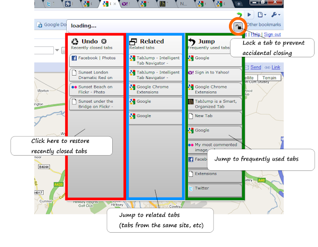This screenshot has width=318, height=247.
Task: Switch the map to Terrain view
Action: point(269,78)
